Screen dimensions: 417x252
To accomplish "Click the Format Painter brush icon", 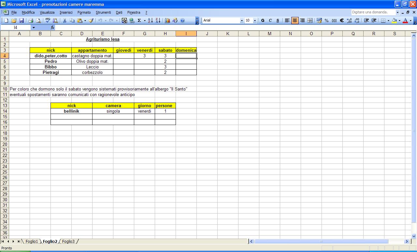I will (91, 21).
